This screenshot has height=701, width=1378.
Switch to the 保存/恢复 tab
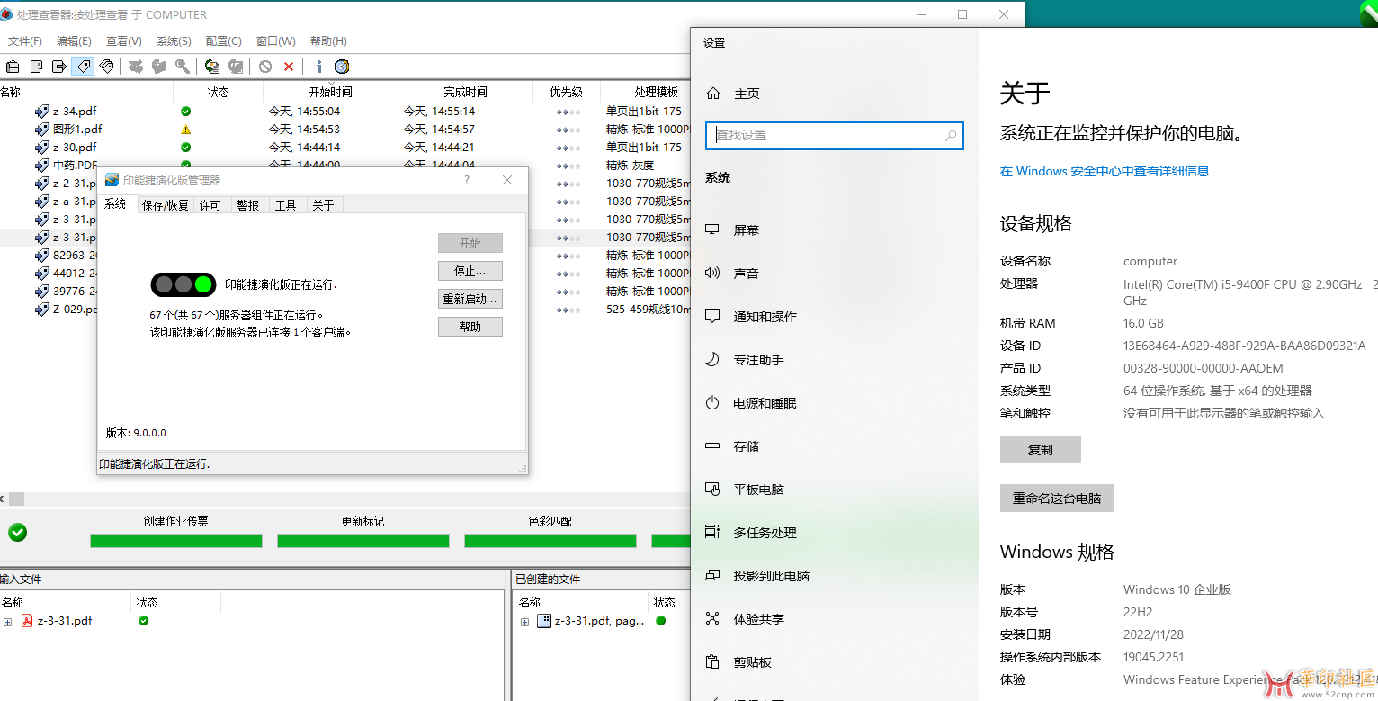pos(166,205)
